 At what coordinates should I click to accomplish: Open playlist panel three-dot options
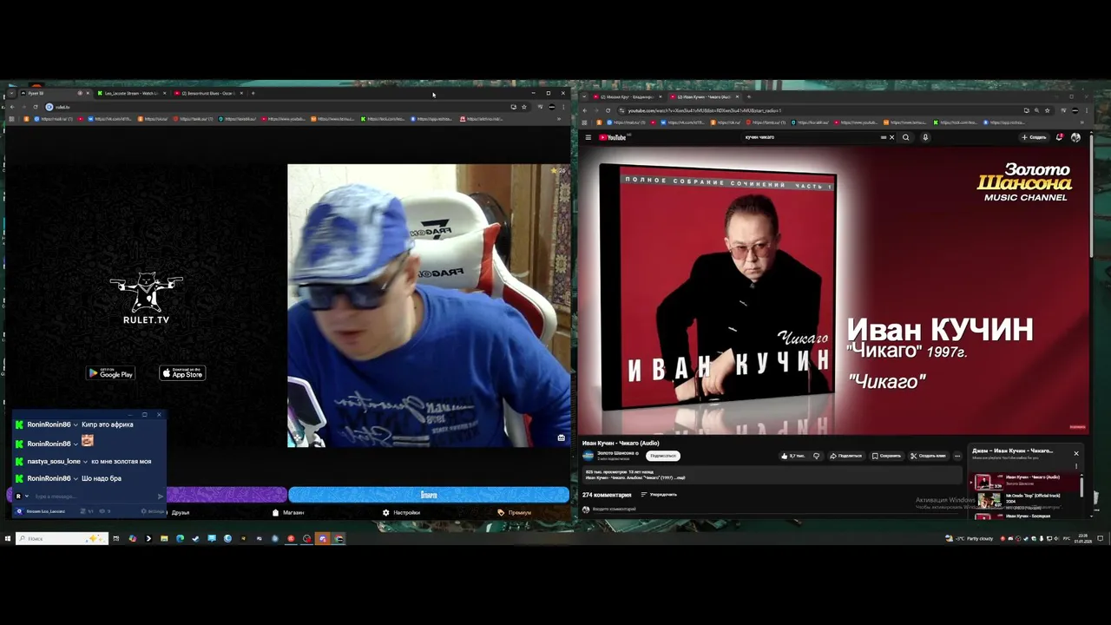[x=1076, y=466]
